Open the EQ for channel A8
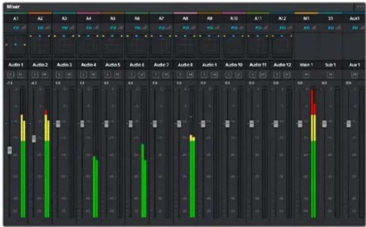The height and width of the screenshot is (227, 366). click(185, 28)
